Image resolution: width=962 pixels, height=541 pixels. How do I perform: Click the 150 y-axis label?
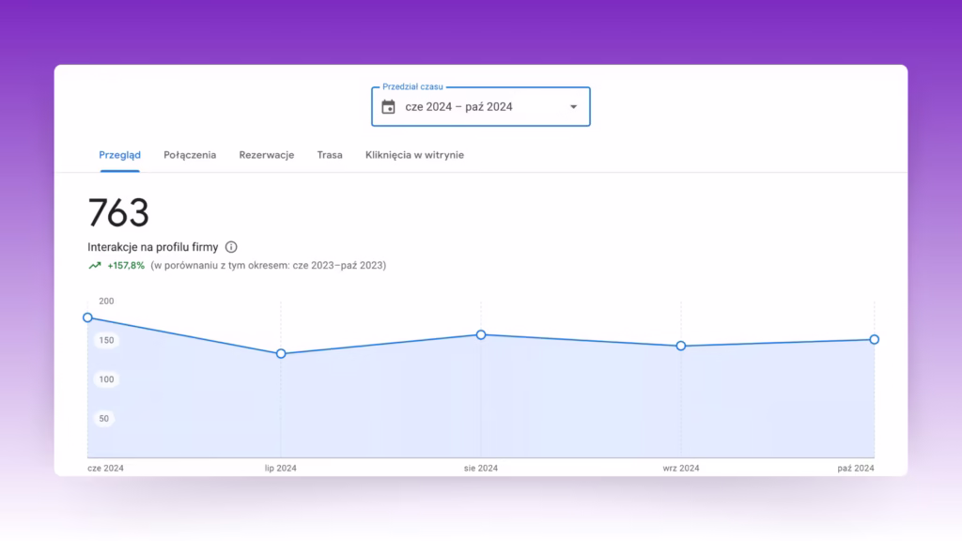click(106, 340)
